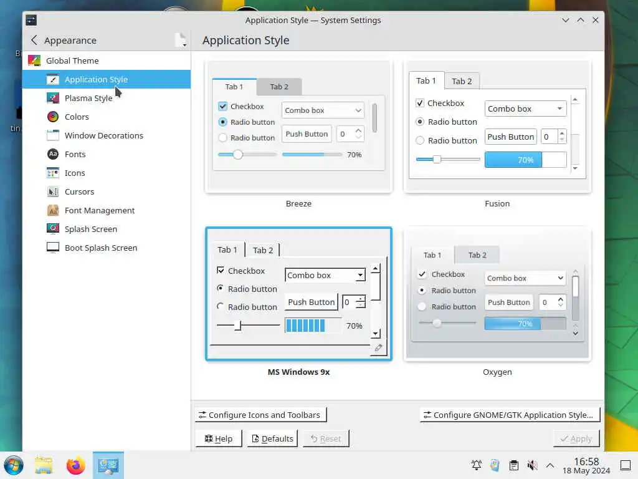Click the pencil edit icon on MS Windows 9x
The image size is (638, 479).
click(378, 348)
